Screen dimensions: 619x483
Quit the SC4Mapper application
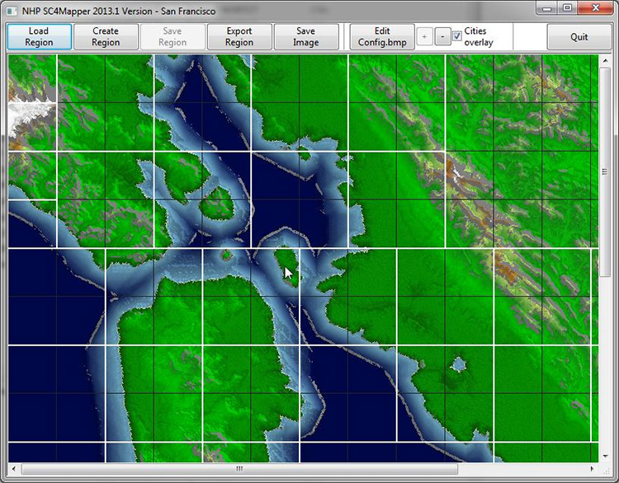[x=579, y=36]
